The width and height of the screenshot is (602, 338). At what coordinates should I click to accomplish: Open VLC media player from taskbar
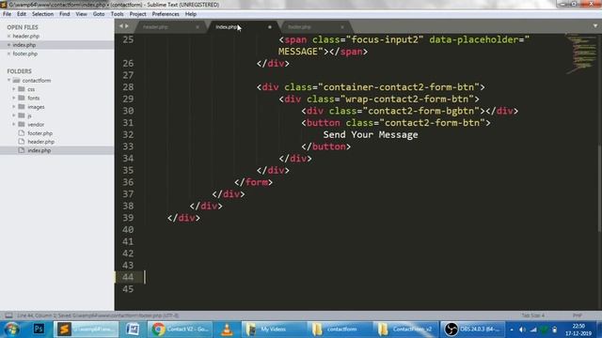click(227, 330)
